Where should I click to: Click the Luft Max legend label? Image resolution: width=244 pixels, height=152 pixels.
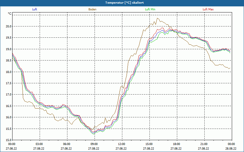pyautogui.click(x=208, y=9)
